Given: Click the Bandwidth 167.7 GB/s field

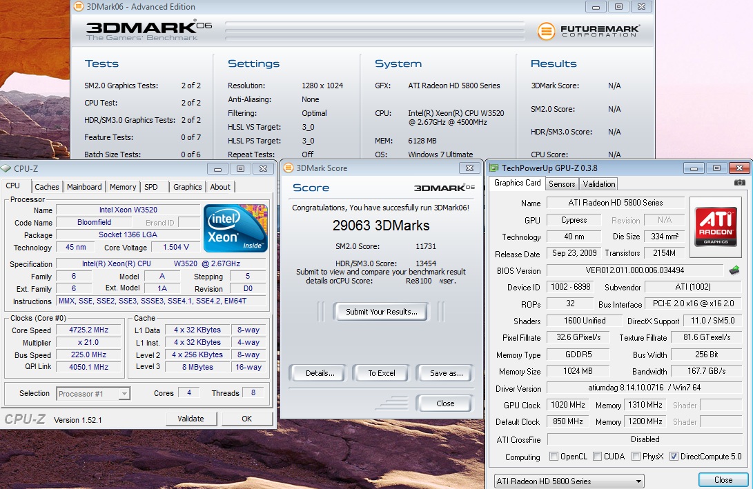Looking at the screenshot, I should click(706, 371).
